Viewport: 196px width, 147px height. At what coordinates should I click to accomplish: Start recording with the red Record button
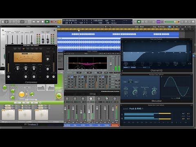pos(52,22)
